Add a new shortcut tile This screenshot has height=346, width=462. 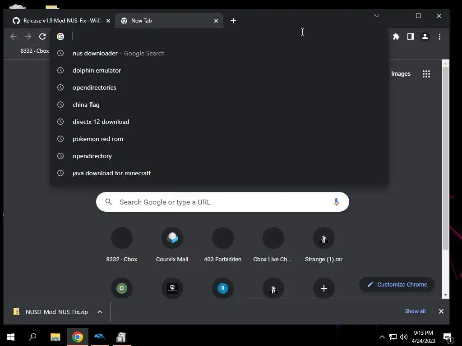click(x=324, y=288)
